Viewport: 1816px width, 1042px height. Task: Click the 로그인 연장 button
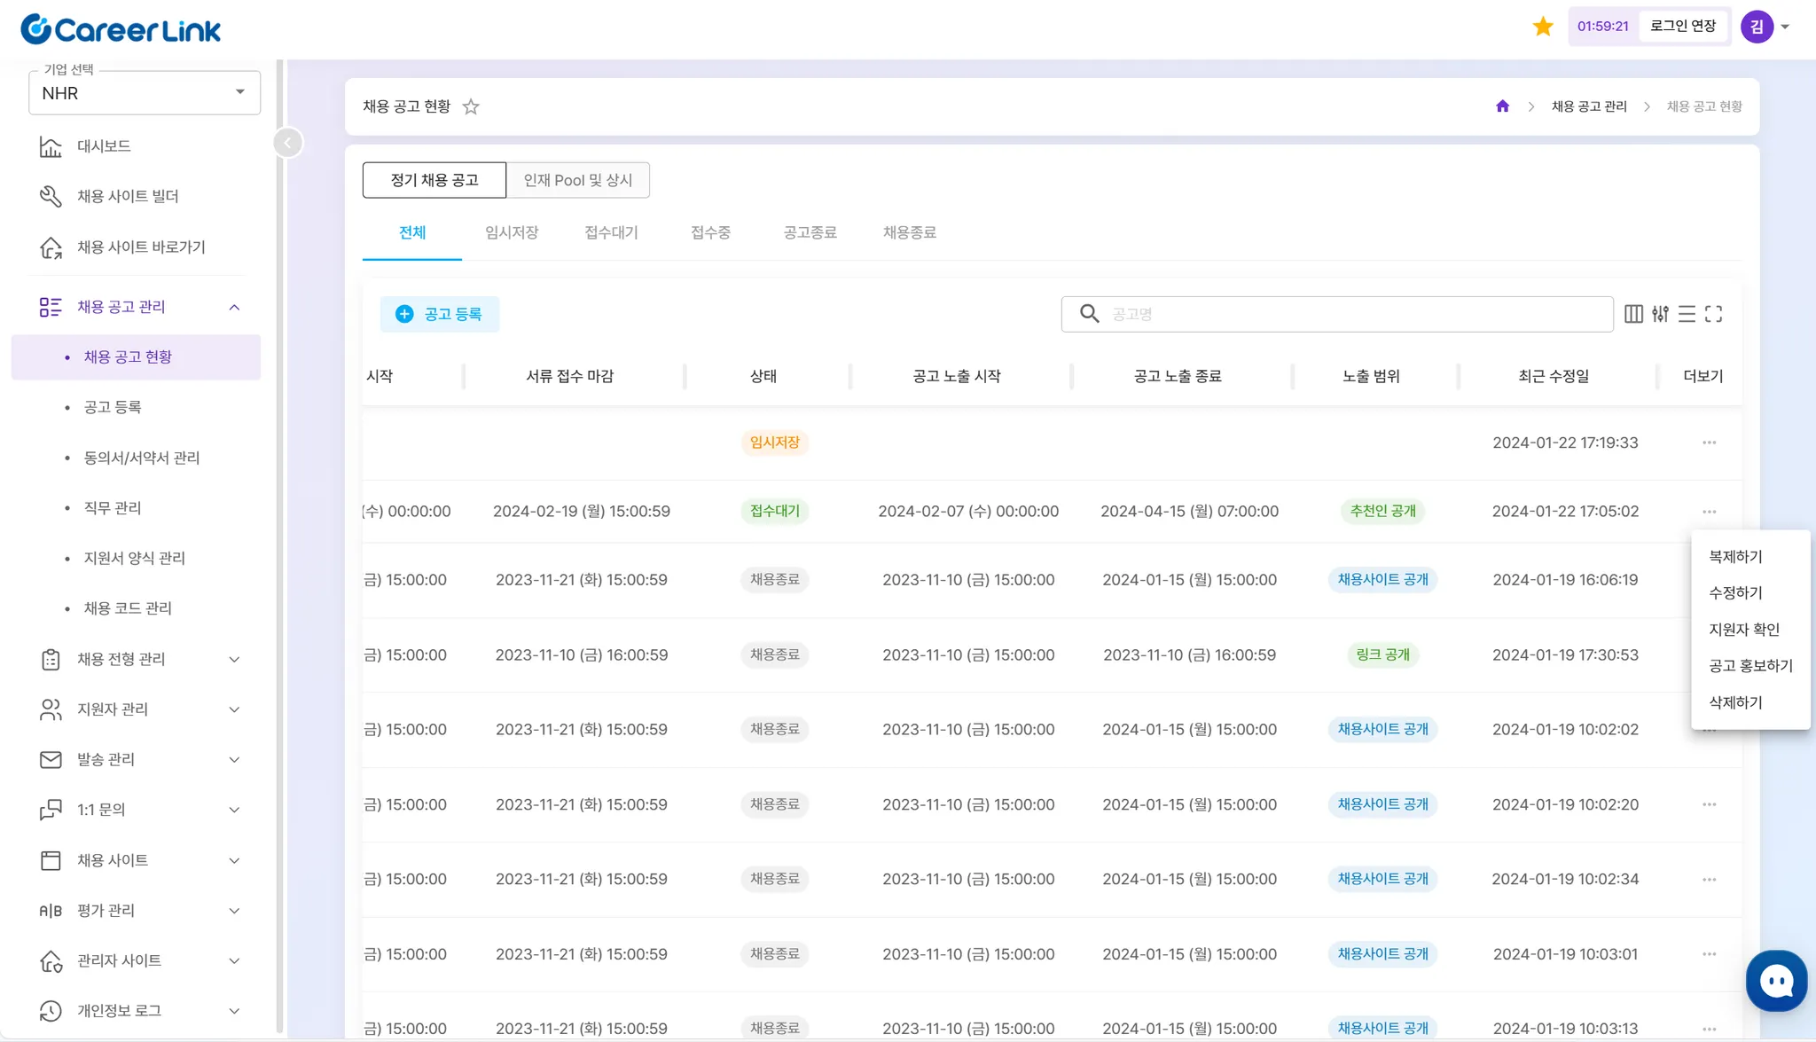coord(1682,27)
